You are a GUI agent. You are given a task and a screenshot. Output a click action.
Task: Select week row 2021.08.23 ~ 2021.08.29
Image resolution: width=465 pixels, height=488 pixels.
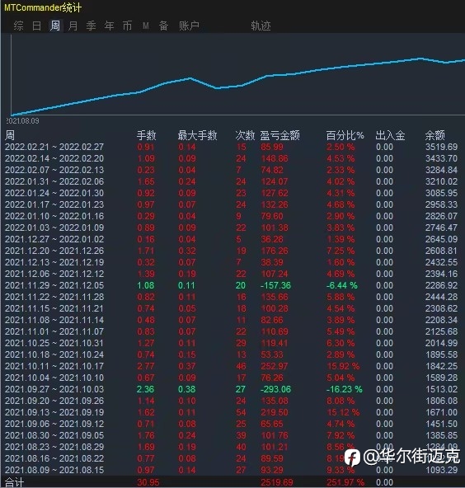(232, 446)
